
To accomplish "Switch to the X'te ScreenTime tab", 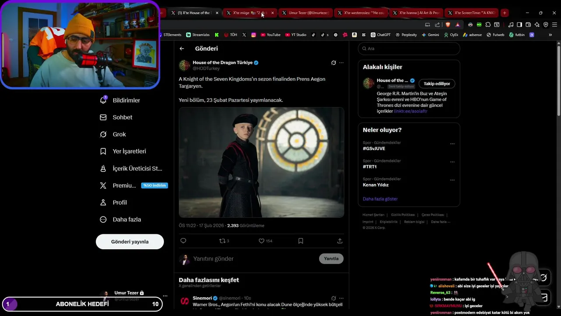I will point(472,13).
